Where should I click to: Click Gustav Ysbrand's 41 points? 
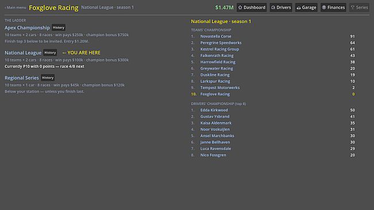[352, 116]
